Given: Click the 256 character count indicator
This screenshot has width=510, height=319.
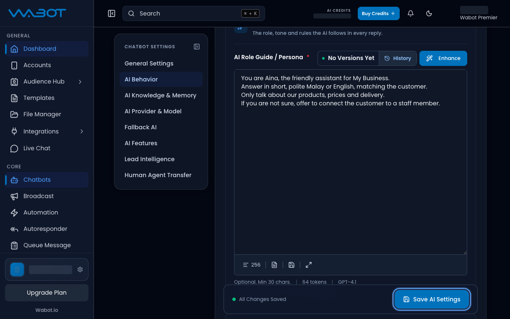Looking at the screenshot, I should 252,265.
